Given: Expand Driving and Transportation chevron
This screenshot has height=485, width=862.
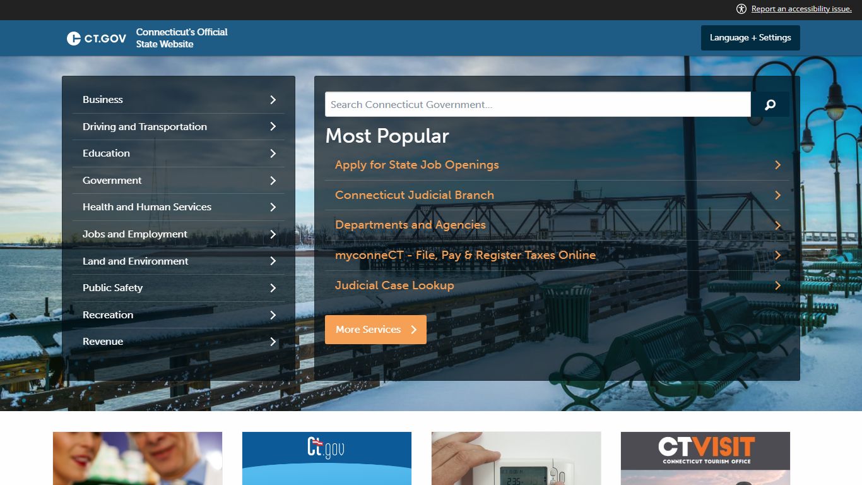Looking at the screenshot, I should click(x=273, y=126).
